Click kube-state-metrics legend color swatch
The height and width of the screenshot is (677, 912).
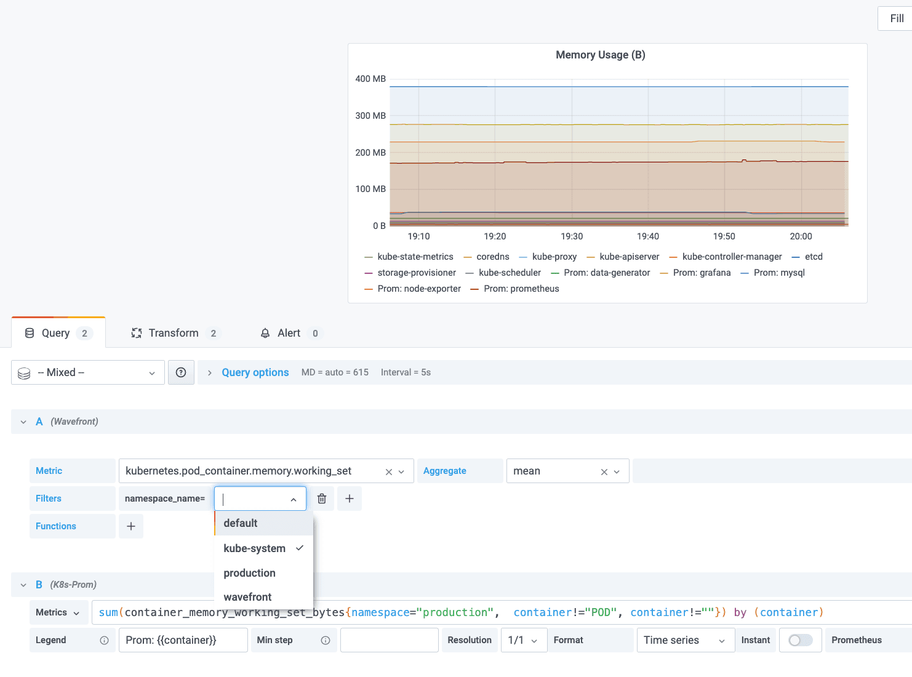pos(369,257)
